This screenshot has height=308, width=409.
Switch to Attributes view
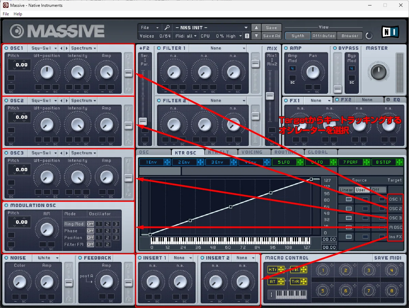[x=323, y=35]
